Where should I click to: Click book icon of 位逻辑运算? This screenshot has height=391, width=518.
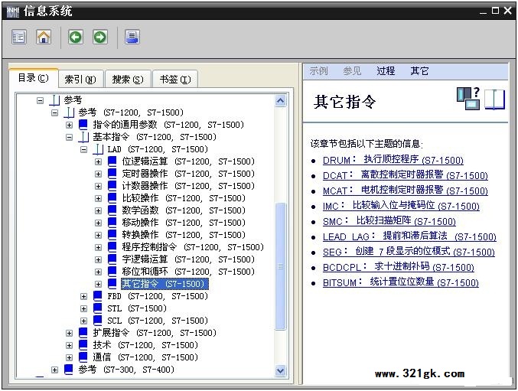[x=112, y=161]
